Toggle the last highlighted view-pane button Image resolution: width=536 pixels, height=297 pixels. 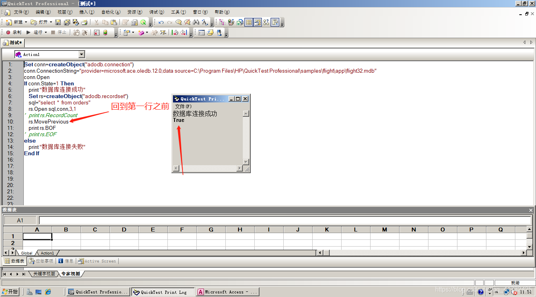[275, 22]
